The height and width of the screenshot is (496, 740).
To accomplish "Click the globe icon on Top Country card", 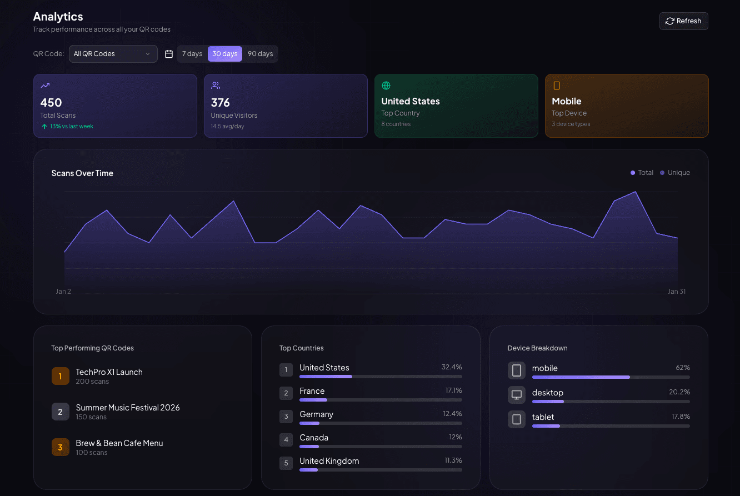I will (386, 85).
